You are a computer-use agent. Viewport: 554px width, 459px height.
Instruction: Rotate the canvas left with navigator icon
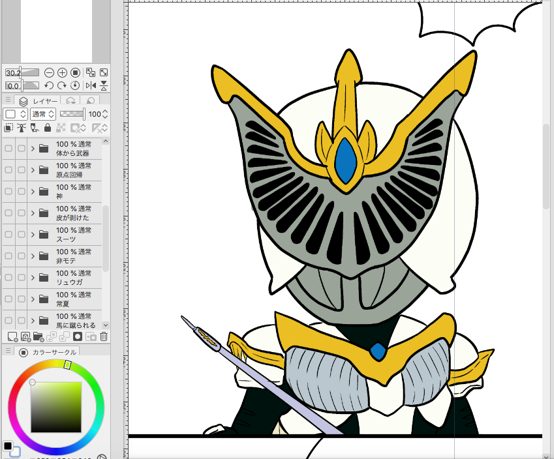[x=49, y=85]
